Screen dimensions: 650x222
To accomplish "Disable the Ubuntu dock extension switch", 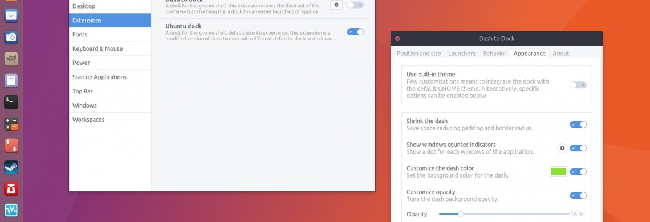I will pos(355,32).
